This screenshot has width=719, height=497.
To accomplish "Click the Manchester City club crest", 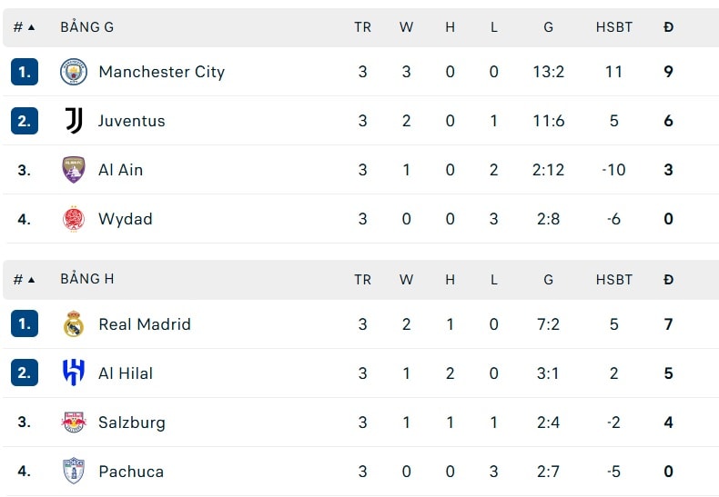I will pos(74,72).
